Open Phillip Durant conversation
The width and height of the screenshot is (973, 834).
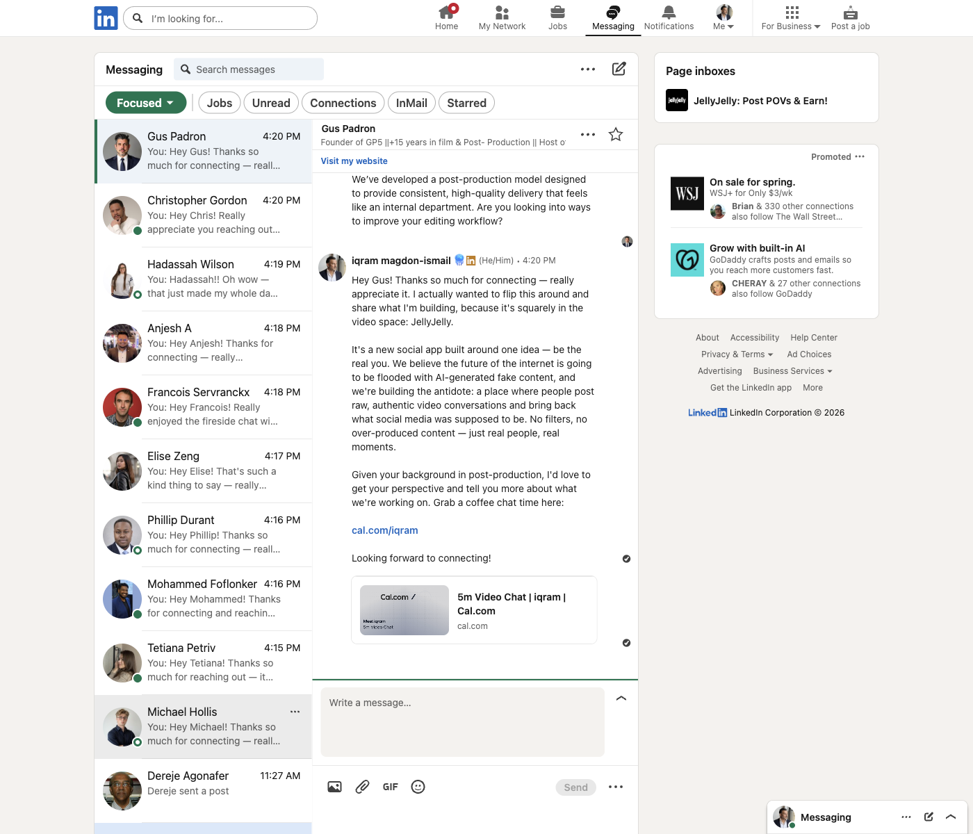pyautogui.click(x=203, y=534)
